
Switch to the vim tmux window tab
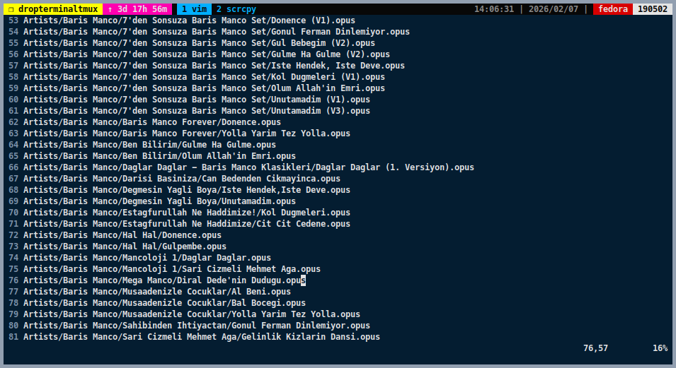[x=193, y=9]
